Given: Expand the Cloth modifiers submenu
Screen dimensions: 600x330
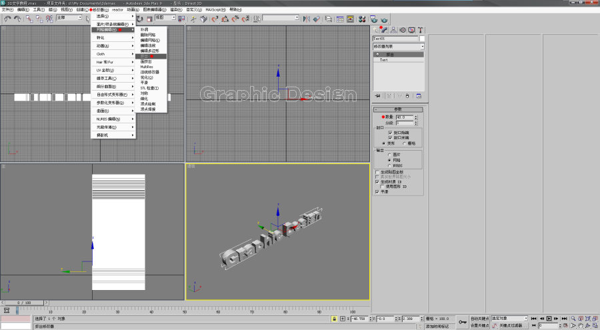Looking at the screenshot, I should 113,54.
